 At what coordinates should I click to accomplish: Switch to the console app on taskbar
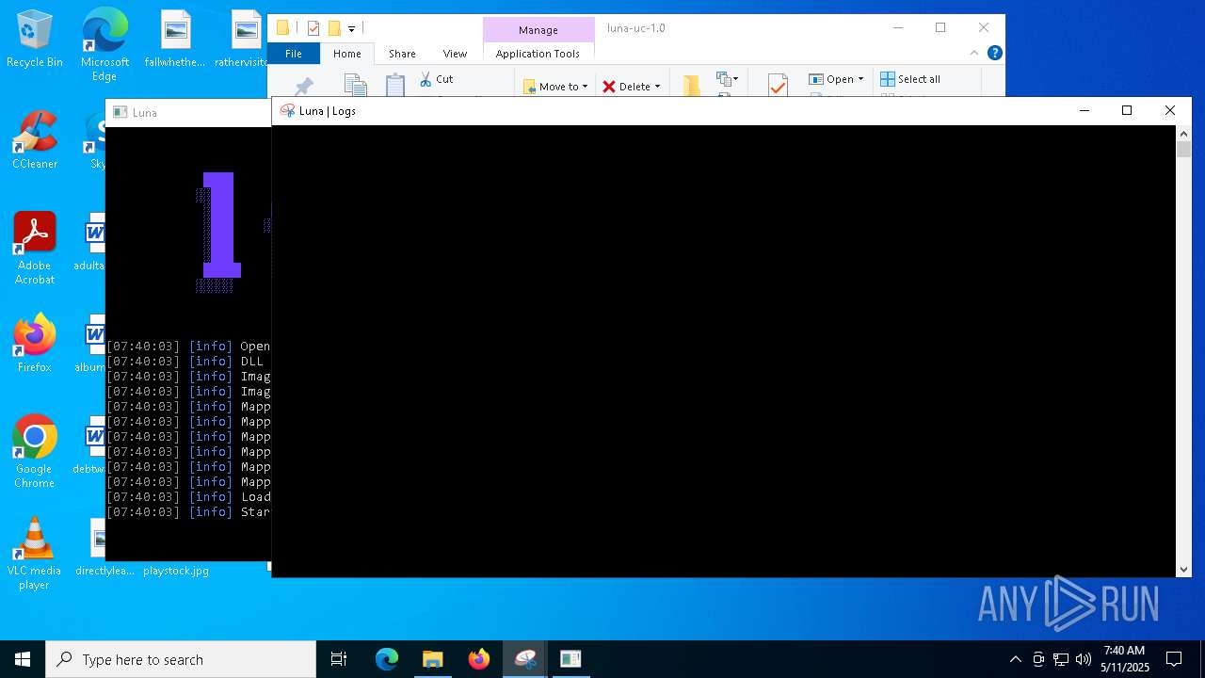pos(570,659)
